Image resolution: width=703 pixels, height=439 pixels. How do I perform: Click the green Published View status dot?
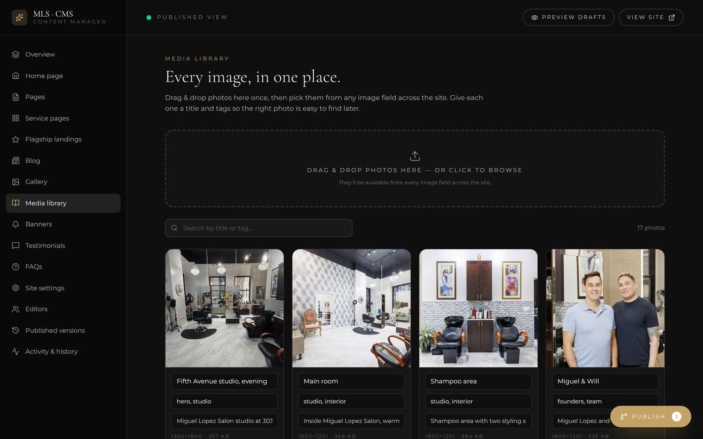[x=149, y=18]
